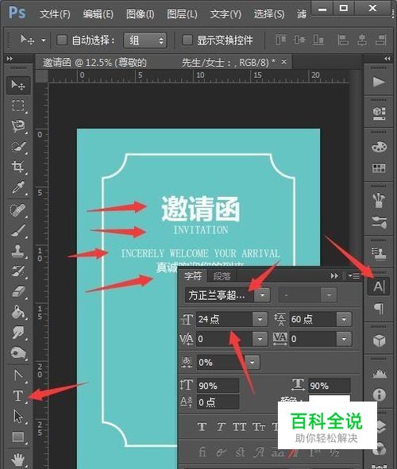Open the tracking dropdown arrow
This screenshot has height=469, width=397.
coord(344,339)
